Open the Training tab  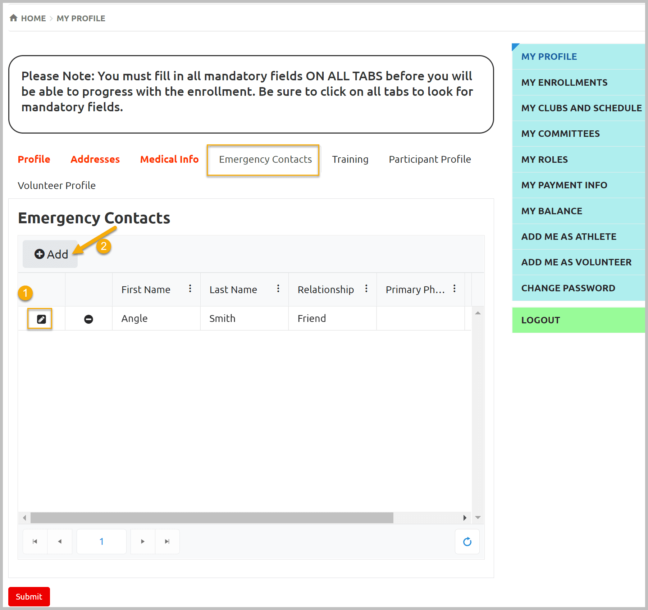click(350, 159)
